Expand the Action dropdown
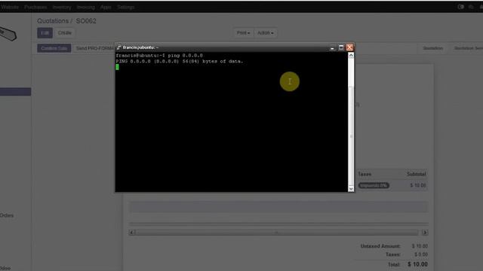 tap(266, 33)
